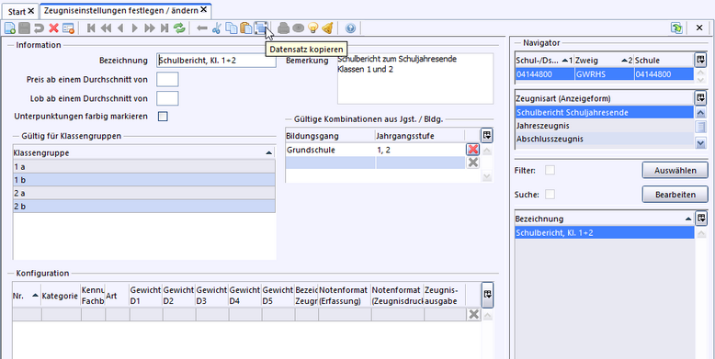Sort Konfiguration by the Nr. column
This screenshot has height=359, width=715.
click(27, 296)
